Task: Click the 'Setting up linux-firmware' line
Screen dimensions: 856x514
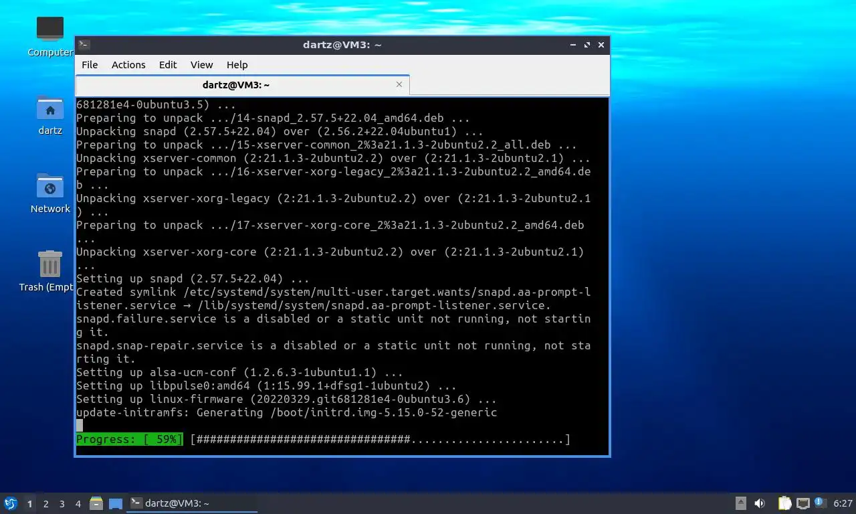Action: click(286, 400)
